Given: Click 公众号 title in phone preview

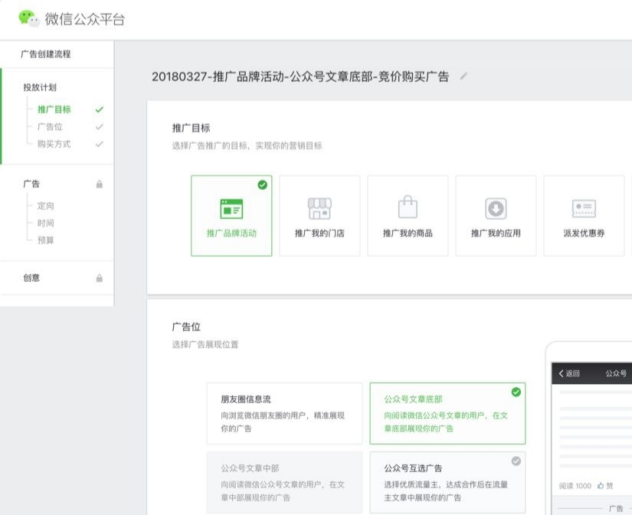Looking at the screenshot, I should tap(616, 373).
